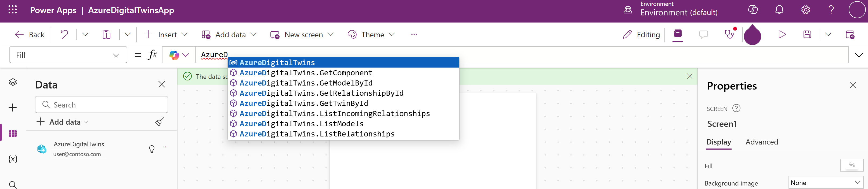
Task: Select AzureDigitalTwins.ListModels suggestion
Action: tap(343, 124)
